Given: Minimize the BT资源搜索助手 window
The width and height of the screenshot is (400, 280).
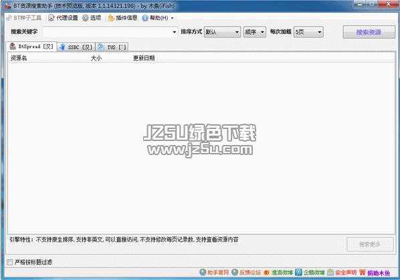Looking at the screenshot, I should coord(360,4).
